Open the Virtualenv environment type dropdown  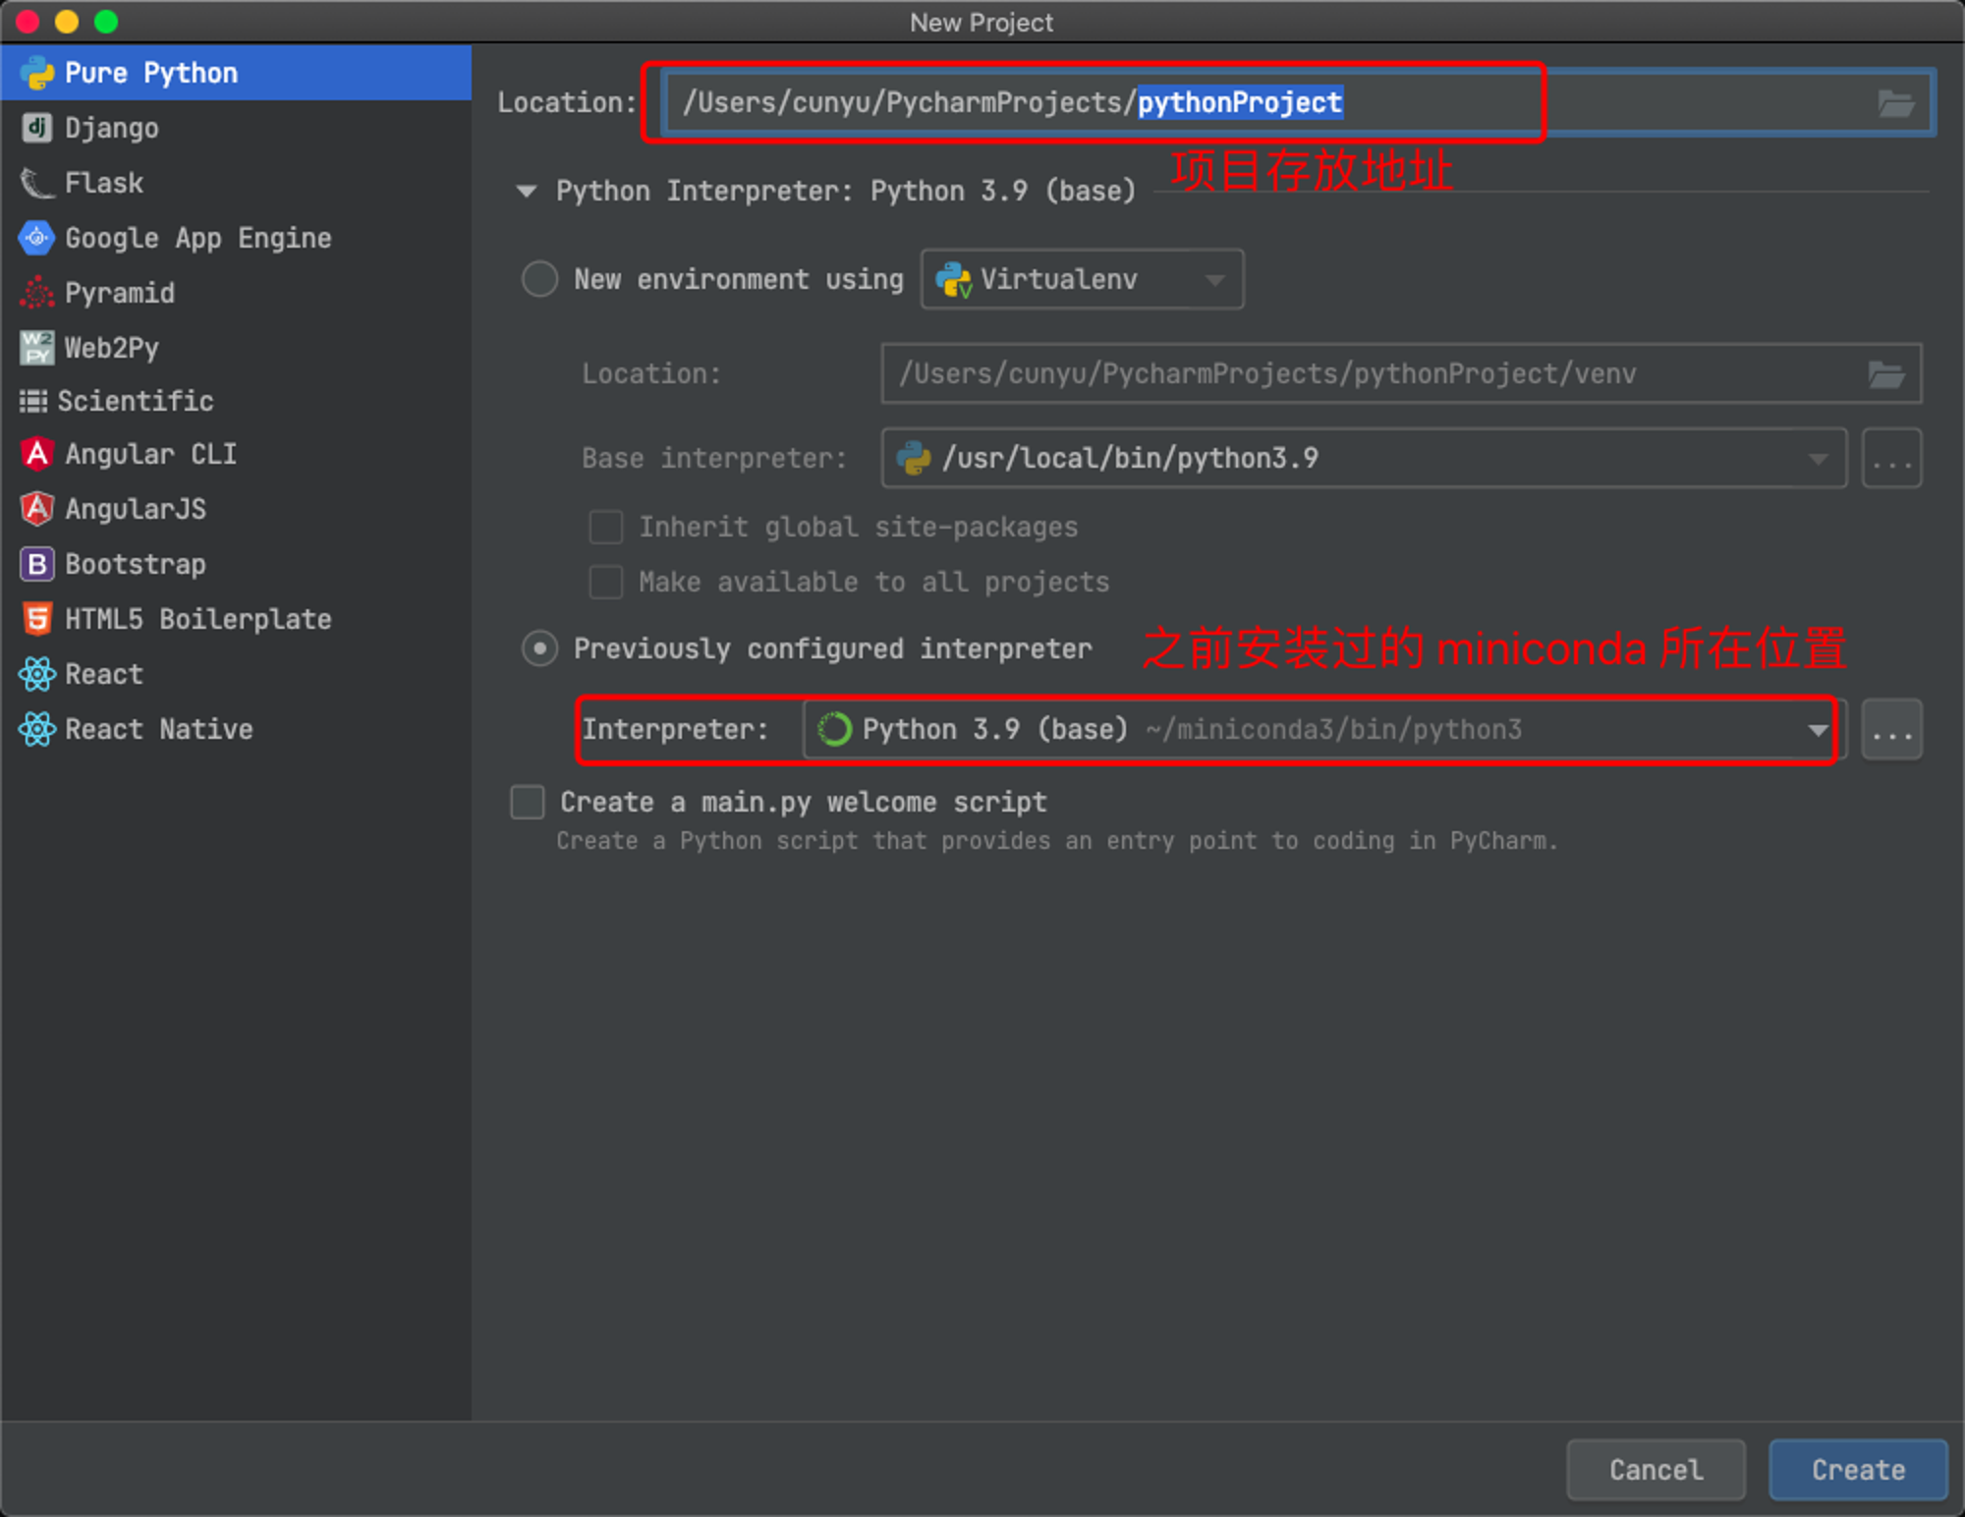(x=1082, y=279)
